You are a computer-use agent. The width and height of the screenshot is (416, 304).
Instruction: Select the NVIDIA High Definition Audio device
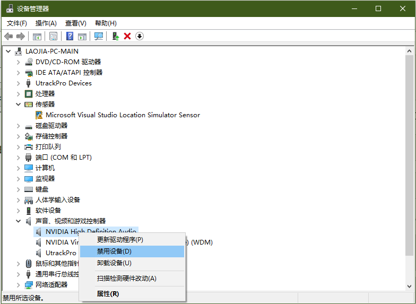(x=91, y=231)
